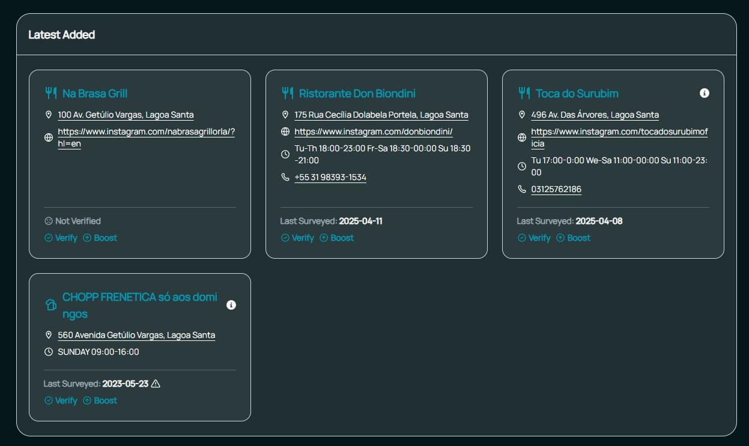Click the restaurant icon beside Ristorante Don Biondini
Viewport: 749px width, 446px height.
click(287, 93)
